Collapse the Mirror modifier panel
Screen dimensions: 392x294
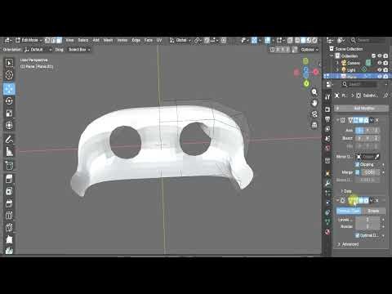coord(337,120)
